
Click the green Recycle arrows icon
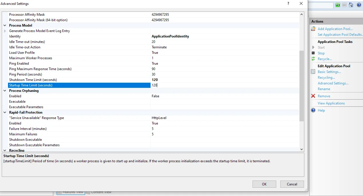(313, 59)
